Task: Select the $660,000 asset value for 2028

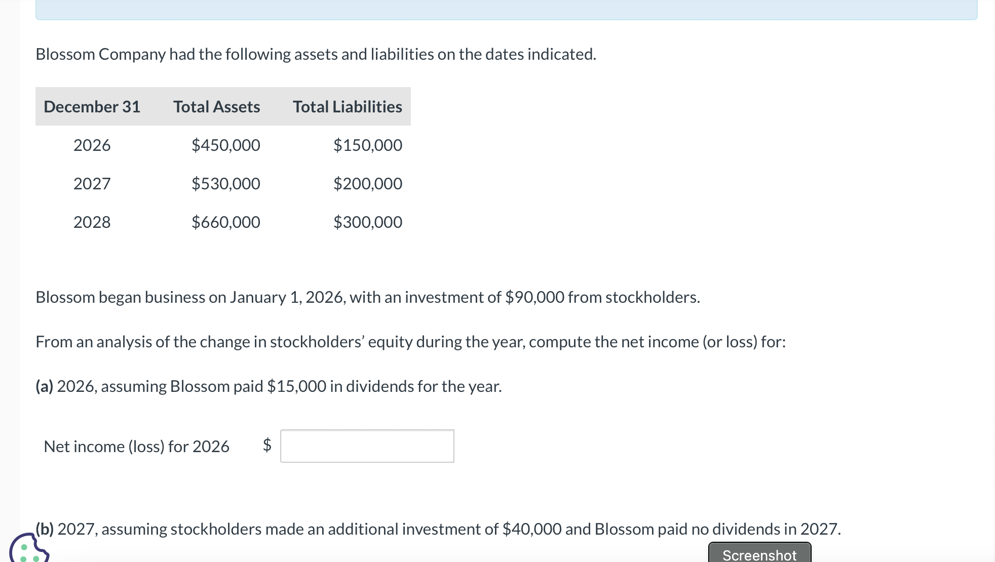Action: point(226,222)
